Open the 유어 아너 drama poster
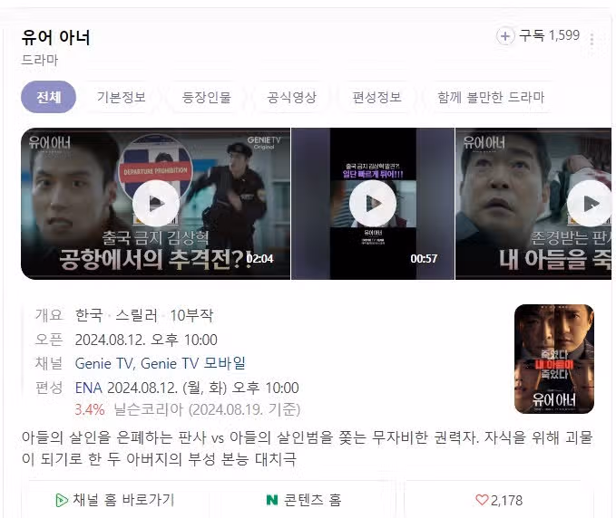Image resolution: width=616 pixels, height=518 pixels. pos(554,359)
